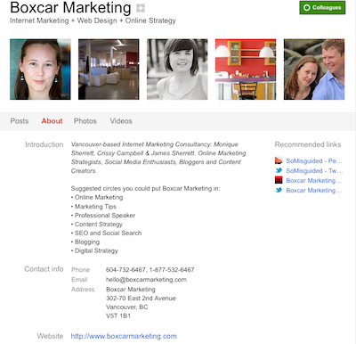Click phone number 604-732-6467, 1-877-532-6467
Viewport: 356px width, 344px height.
[150, 270]
